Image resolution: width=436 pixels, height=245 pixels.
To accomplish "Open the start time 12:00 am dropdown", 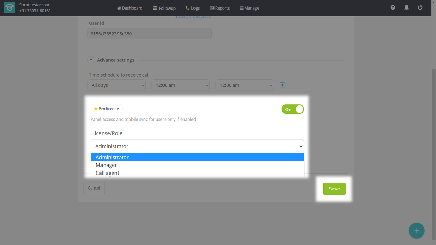I will click(x=181, y=85).
